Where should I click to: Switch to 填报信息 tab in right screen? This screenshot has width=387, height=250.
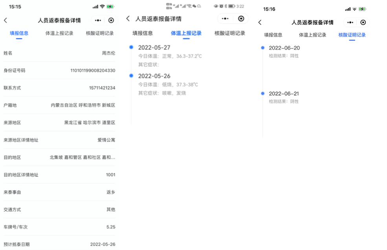click(x=273, y=35)
